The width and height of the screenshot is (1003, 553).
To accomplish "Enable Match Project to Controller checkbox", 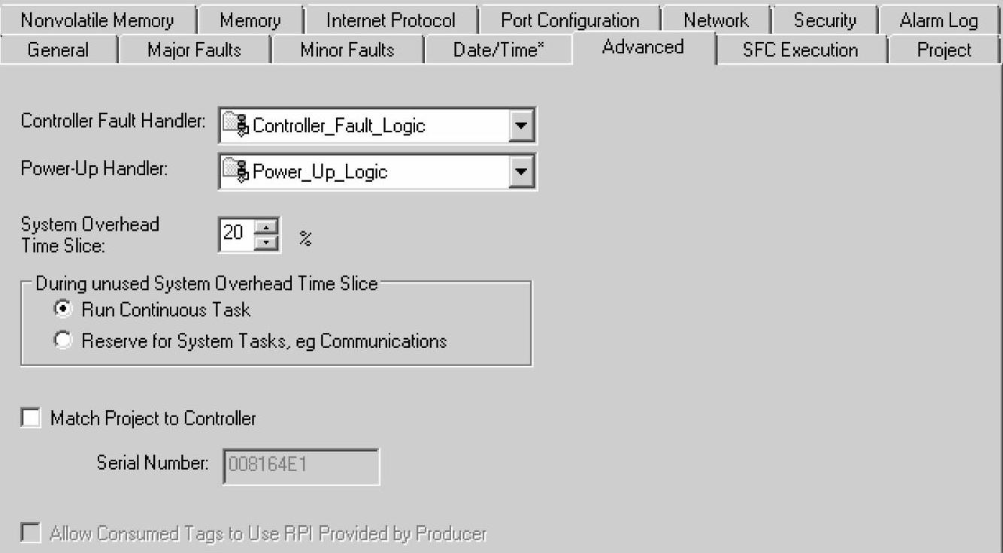I will (31, 419).
